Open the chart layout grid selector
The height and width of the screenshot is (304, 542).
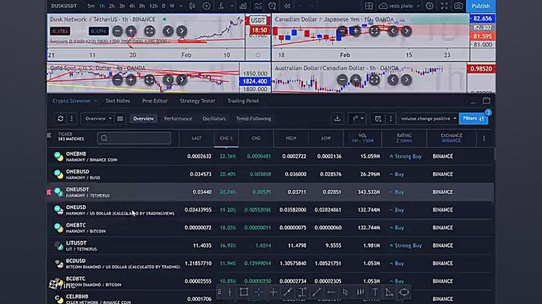[369, 6]
